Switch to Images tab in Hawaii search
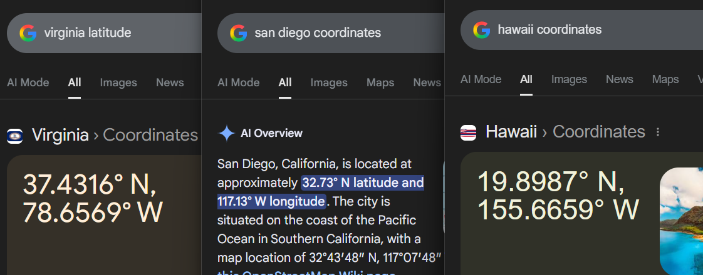The width and height of the screenshot is (703, 275). [569, 79]
